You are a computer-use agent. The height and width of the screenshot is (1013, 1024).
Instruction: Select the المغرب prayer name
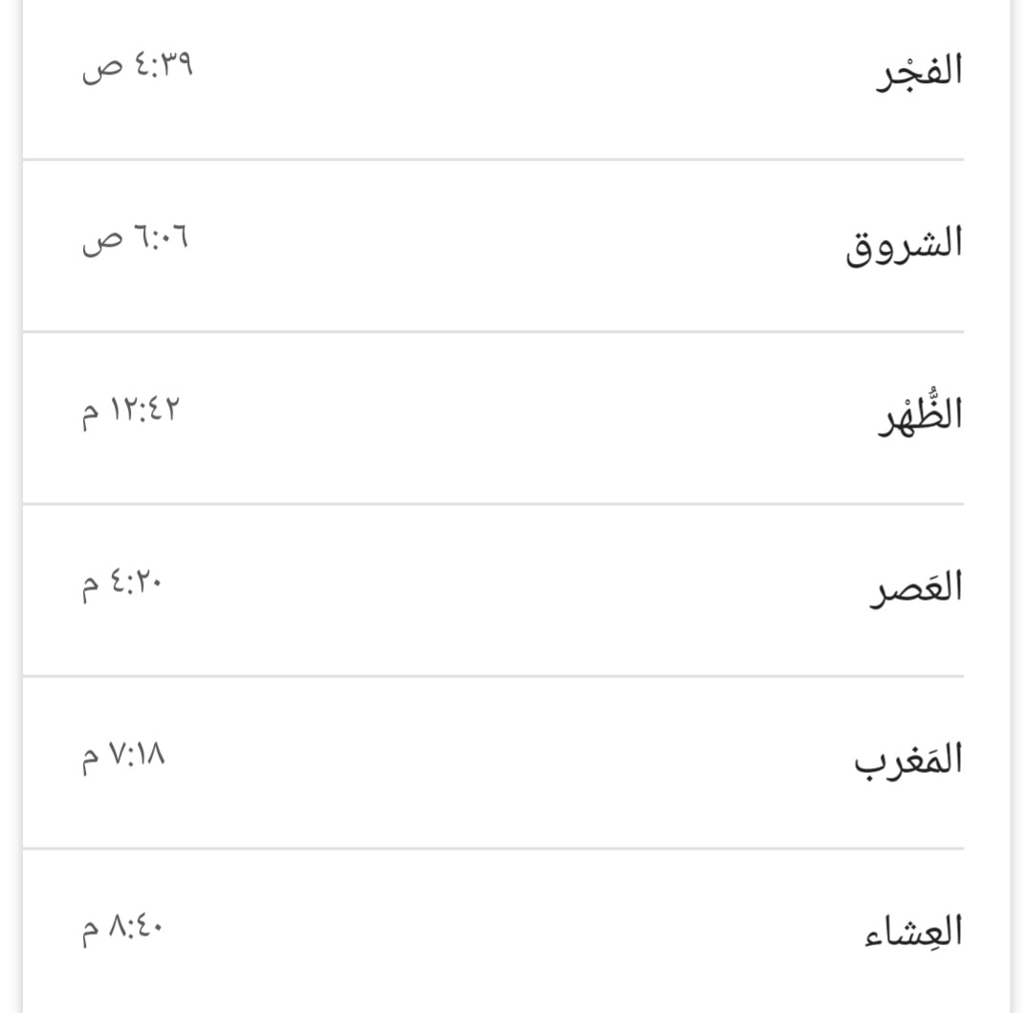[x=908, y=759]
